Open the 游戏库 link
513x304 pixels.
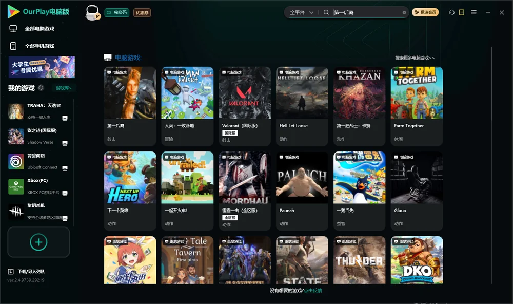64,88
